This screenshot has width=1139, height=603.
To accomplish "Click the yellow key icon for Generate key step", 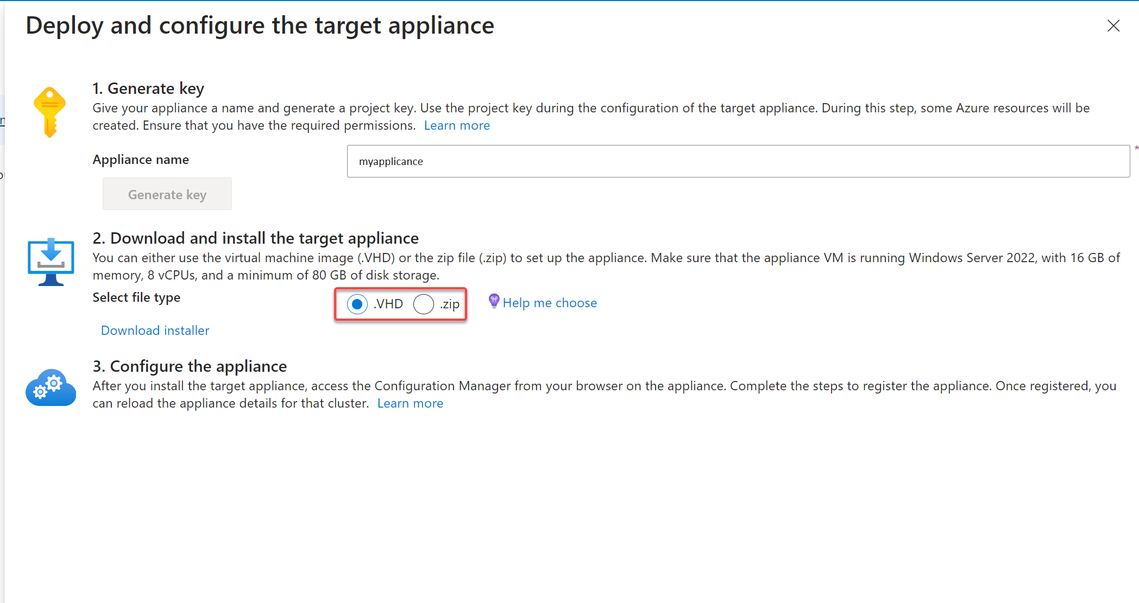I will click(49, 111).
